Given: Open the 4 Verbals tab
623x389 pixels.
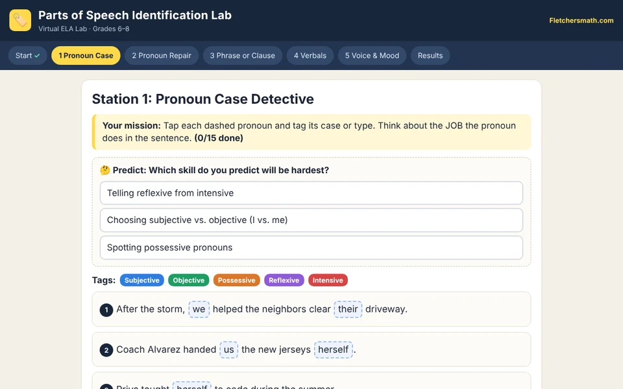Looking at the screenshot, I should point(310,56).
